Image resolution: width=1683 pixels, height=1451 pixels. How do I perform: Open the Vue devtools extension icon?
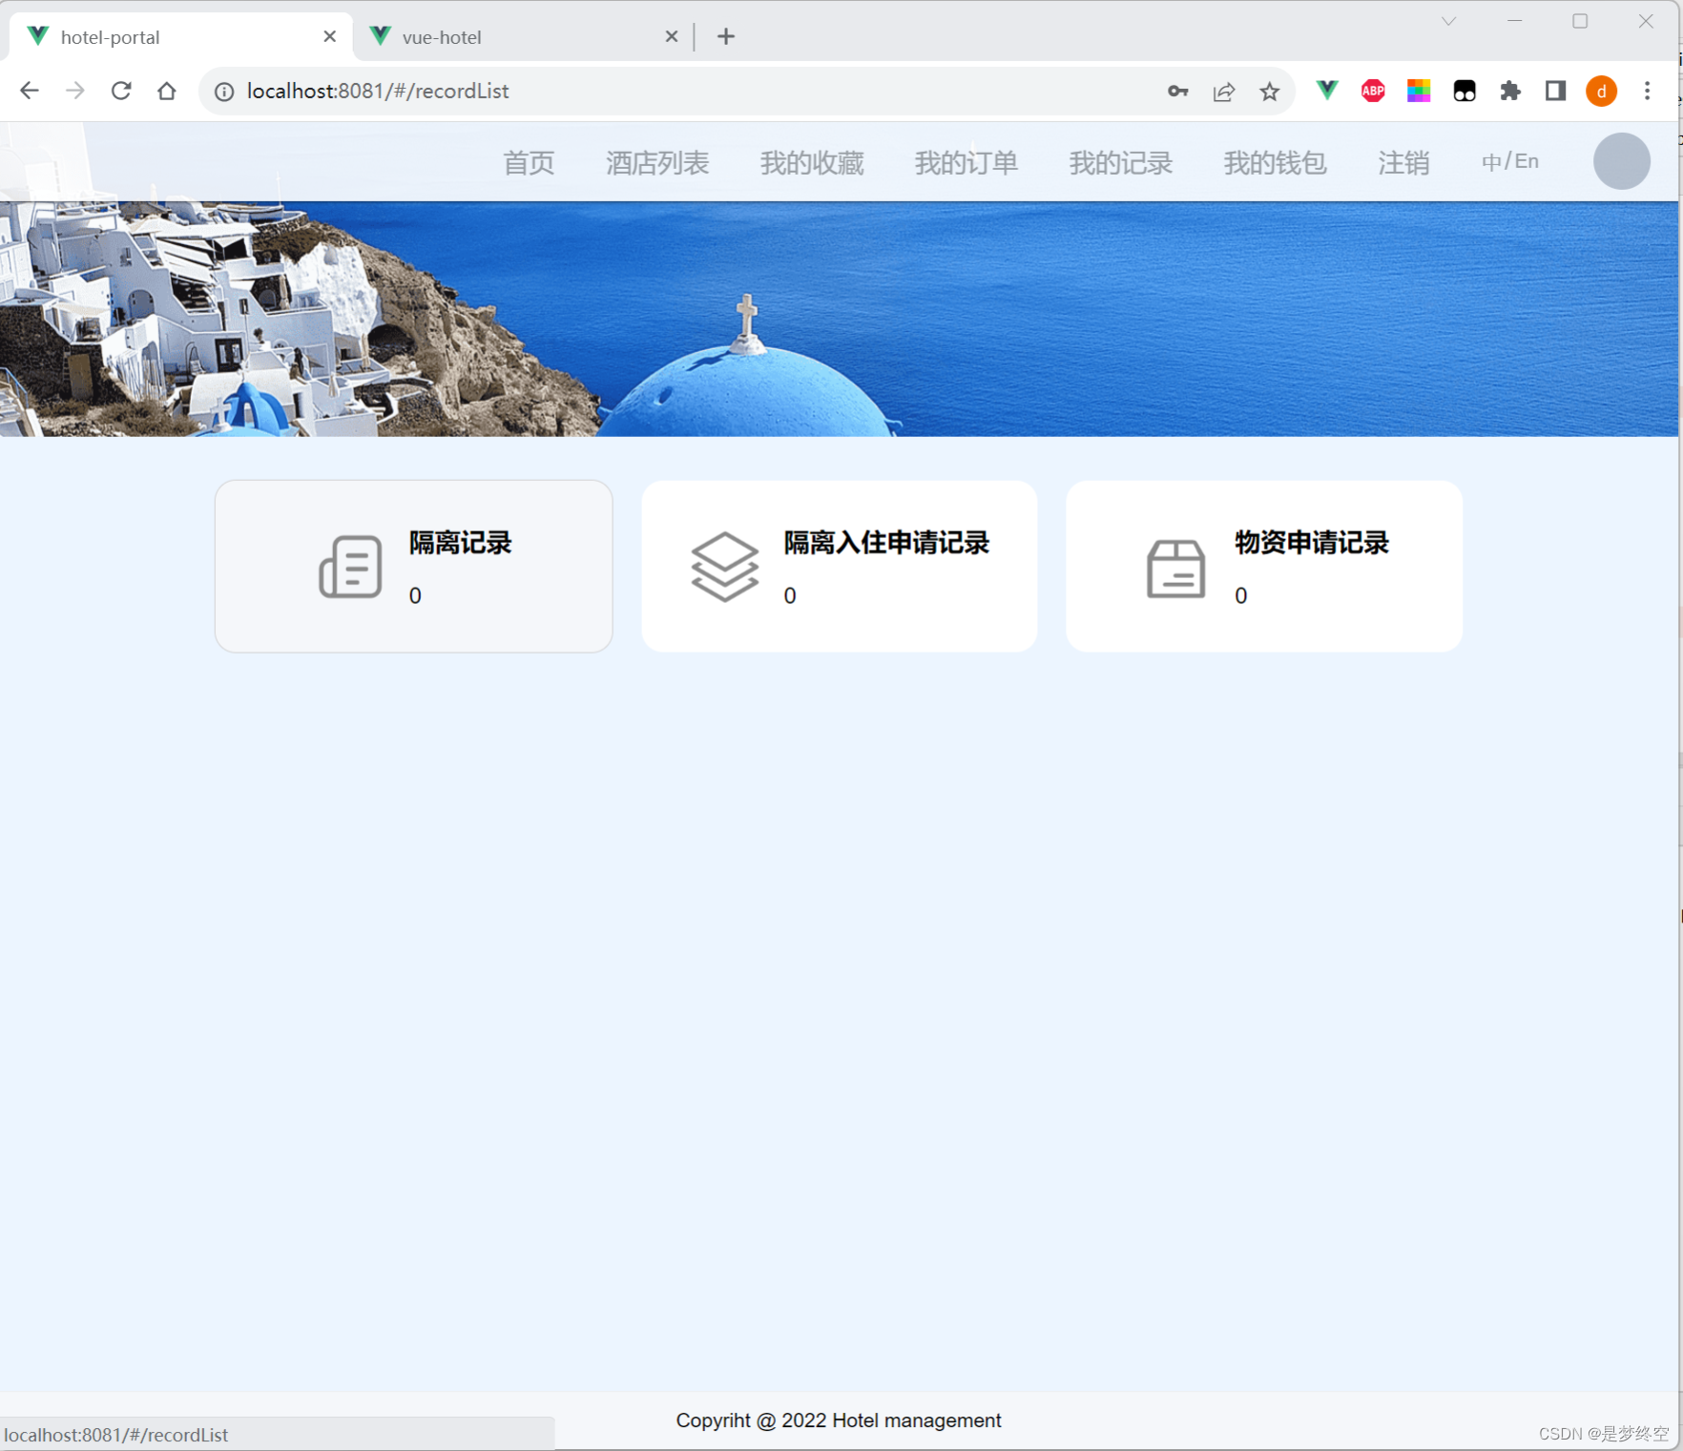tap(1327, 91)
